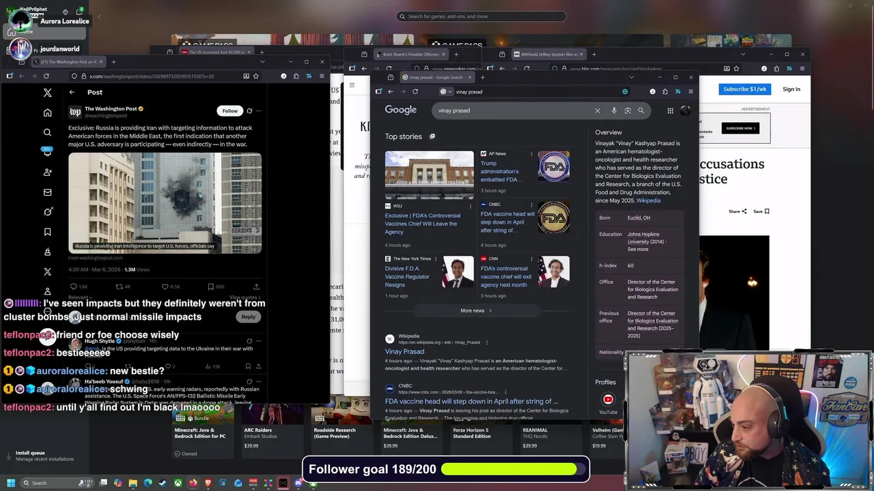Click the reply count icon showing 1.6K
Image resolution: width=874 pixels, height=491 pixels.
tap(74, 287)
